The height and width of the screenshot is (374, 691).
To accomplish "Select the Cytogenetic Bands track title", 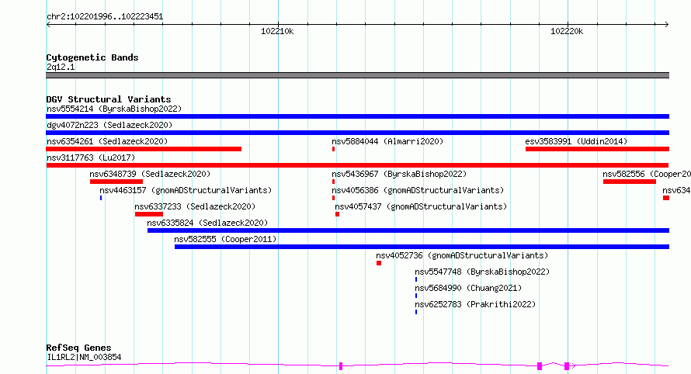I will tap(92, 57).
